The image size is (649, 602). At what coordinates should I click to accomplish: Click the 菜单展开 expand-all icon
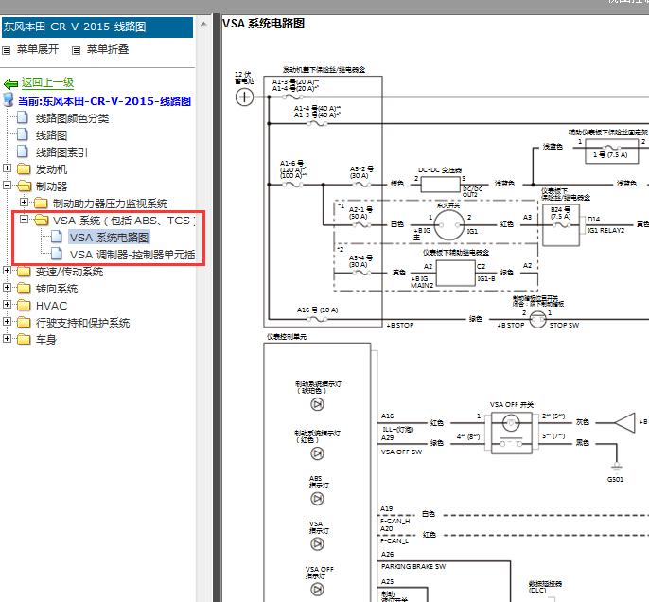[x=7, y=50]
